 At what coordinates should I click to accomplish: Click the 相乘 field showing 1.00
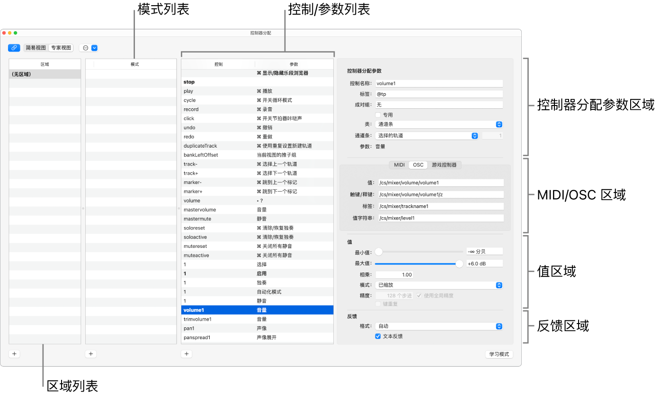(394, 275)
